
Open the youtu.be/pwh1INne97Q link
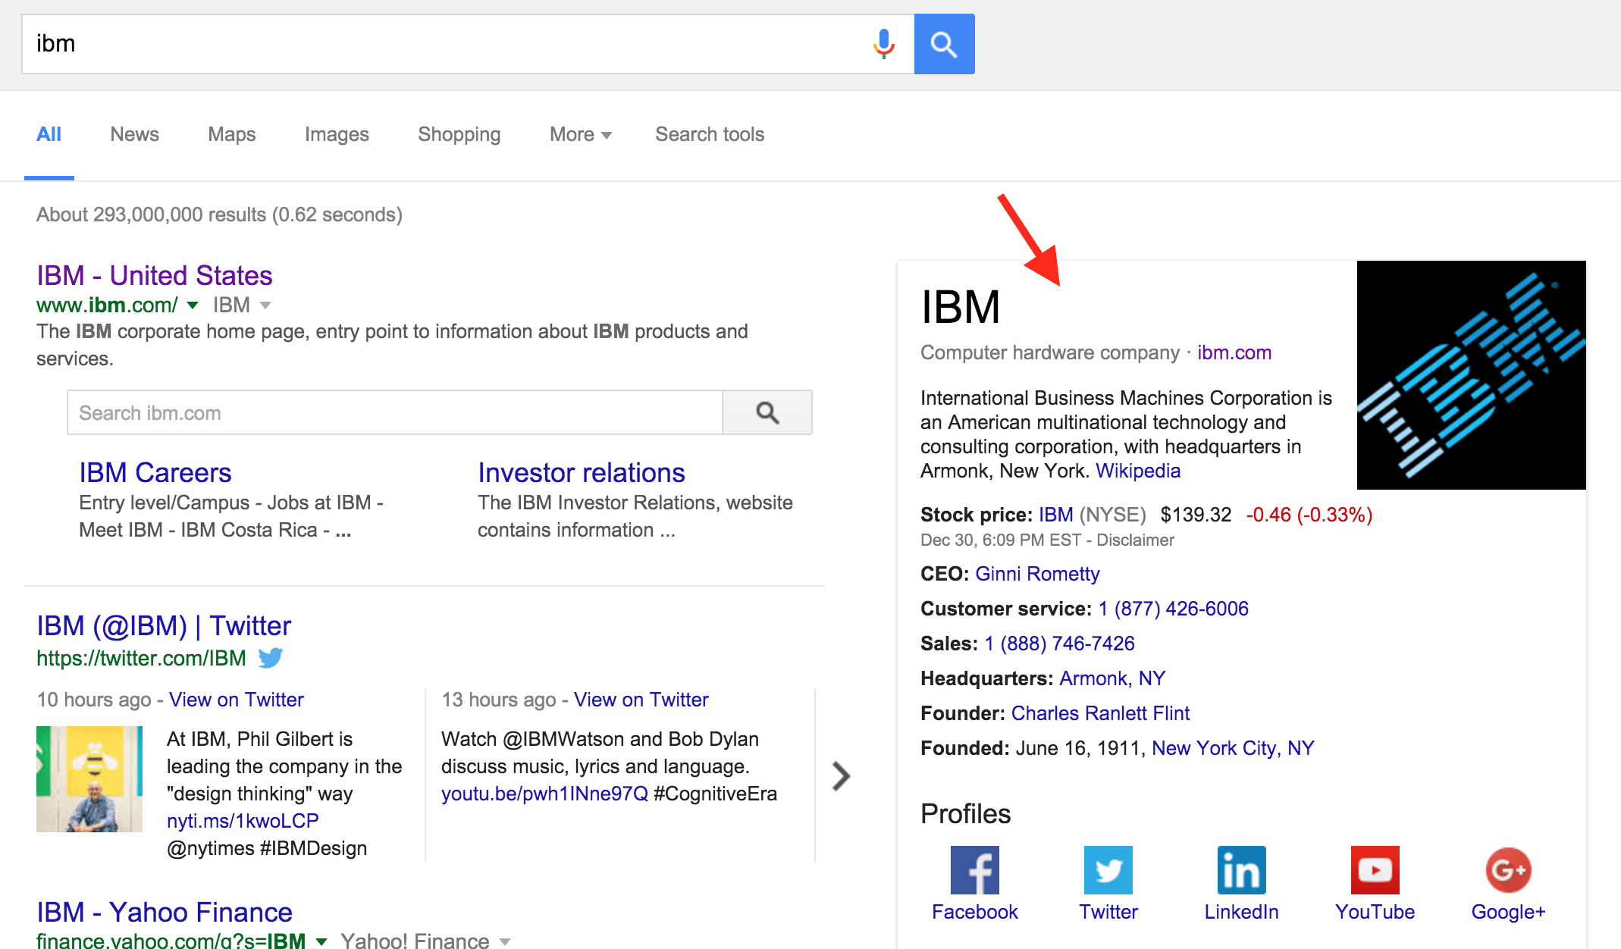point(544,794)
